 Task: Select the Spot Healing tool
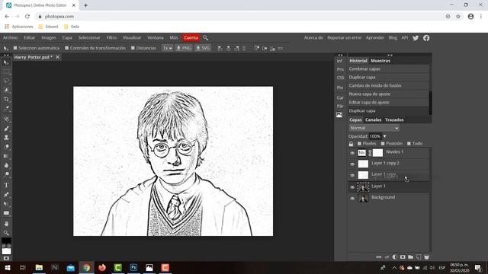point(6,119)
